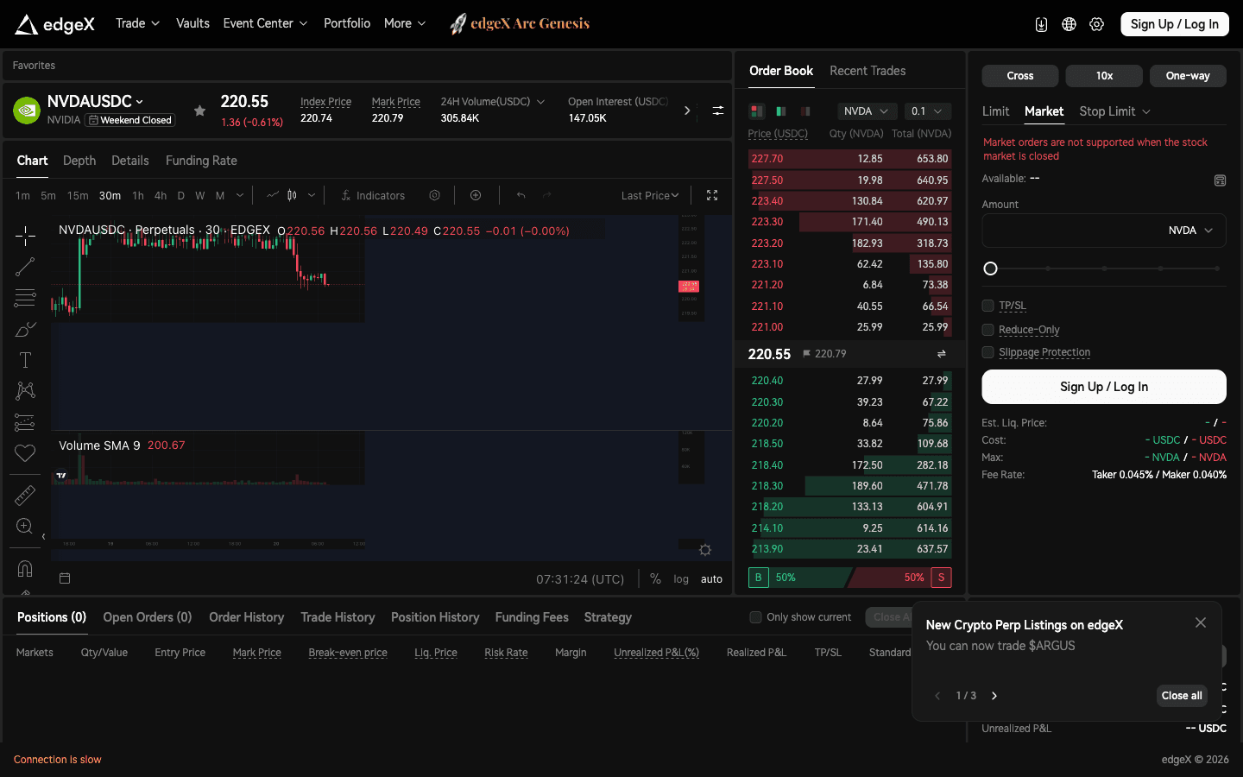Click the 10x leverage button
This screenshot has width=1243, height=777.
pyautogui.click(x=1104, y=76)
